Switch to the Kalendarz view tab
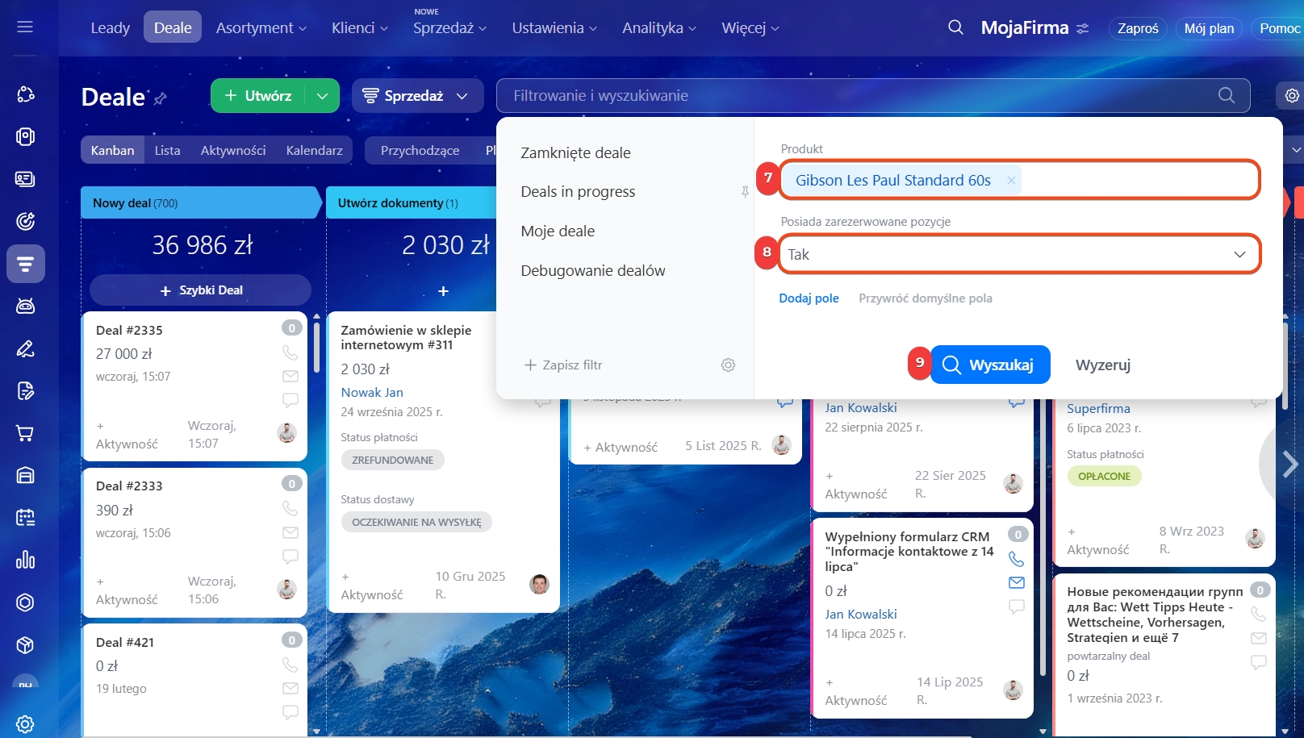This screenshot has width=1304, height=738. (x=315, y=151)
